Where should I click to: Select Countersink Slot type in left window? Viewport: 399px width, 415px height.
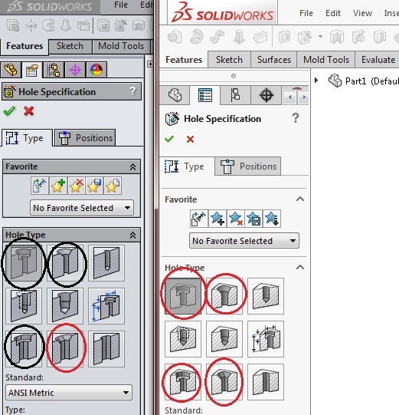click(65, 348)
